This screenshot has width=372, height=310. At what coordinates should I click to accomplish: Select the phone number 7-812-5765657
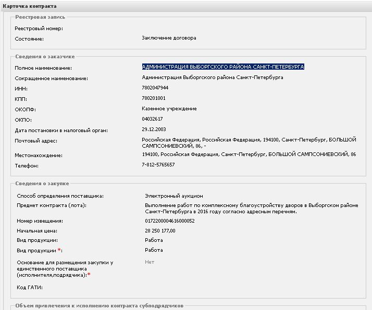click(x=158, y=165)
